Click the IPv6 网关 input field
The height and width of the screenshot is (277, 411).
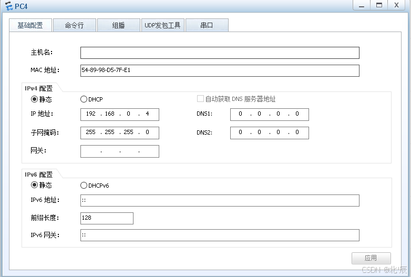[x=220, y=235]
